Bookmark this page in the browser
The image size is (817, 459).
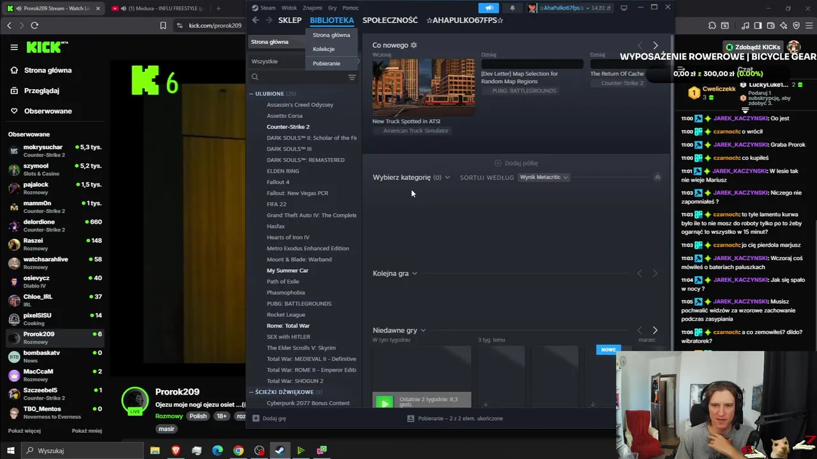point(163,25)
